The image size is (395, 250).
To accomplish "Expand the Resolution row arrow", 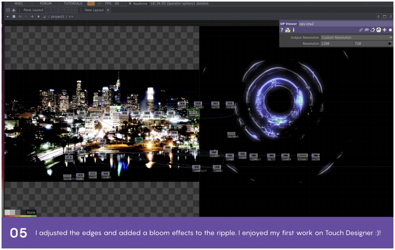I will point(390,44).
